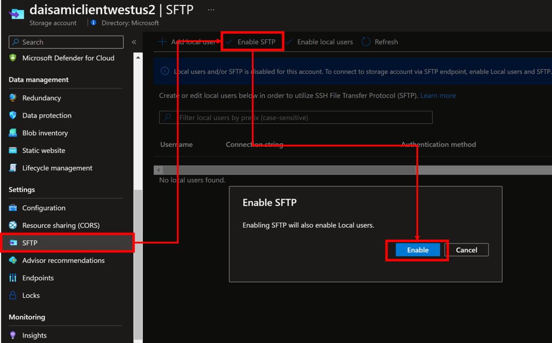The height and width of the screenshot is (343, 552).
Task: Click Cancel in Enable SFTP dialog
Action: (466, 250)
